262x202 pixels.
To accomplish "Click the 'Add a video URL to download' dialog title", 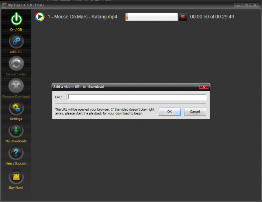I will 79,87.
